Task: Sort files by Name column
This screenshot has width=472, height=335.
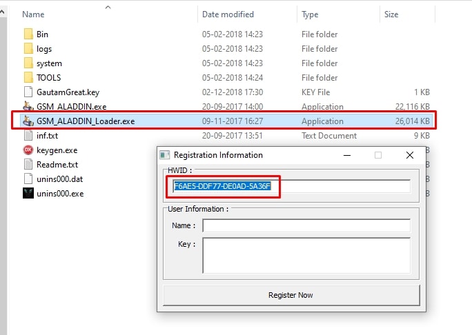Action: (x=33, y=14)
